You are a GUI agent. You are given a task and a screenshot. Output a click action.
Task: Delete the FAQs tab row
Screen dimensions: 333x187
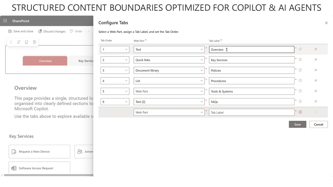(x=316, y=102)
